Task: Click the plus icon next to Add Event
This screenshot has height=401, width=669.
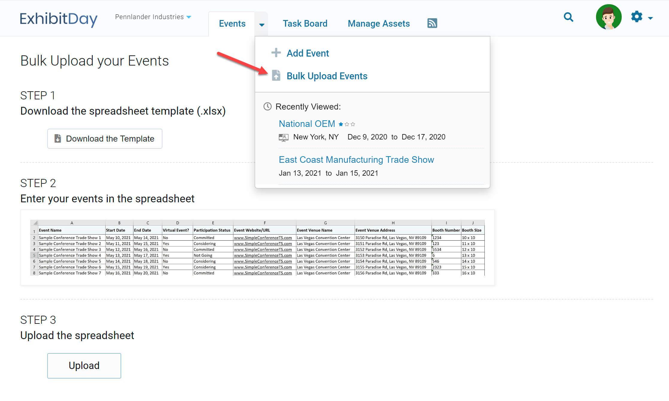Action: [276, 53]
